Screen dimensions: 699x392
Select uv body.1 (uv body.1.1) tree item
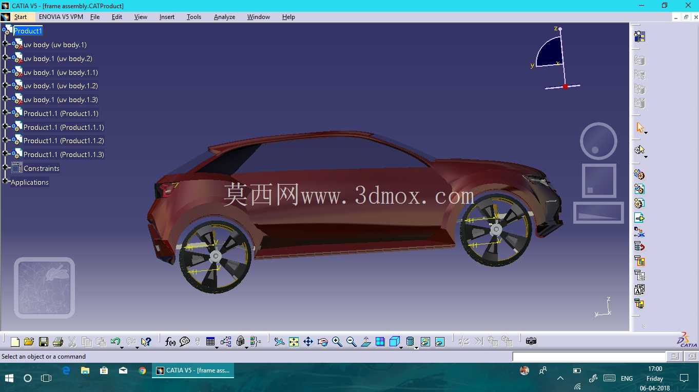coord(61,72)
